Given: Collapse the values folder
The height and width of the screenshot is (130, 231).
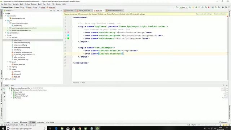Looking at the screenshot, I should [8, 69].
